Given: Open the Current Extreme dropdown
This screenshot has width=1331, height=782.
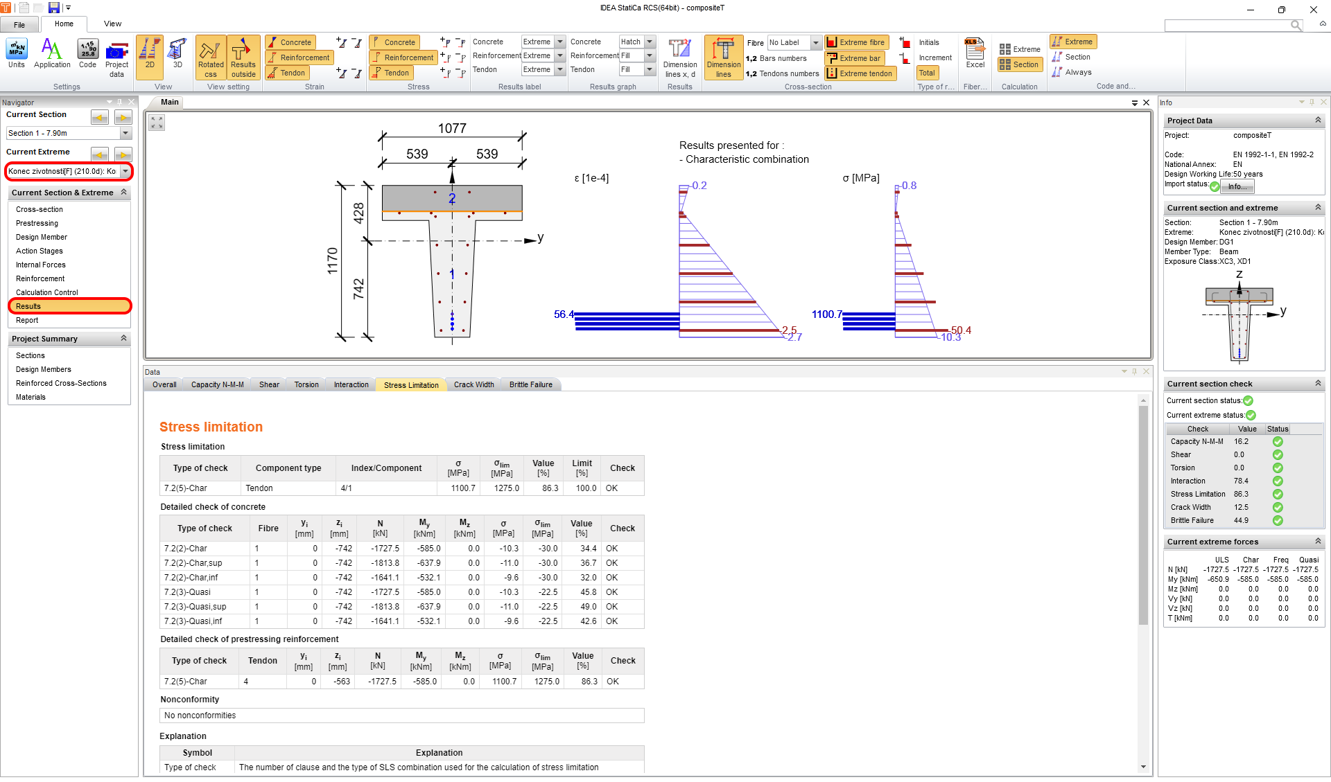Looking at the screenshot, I should tap(125, 171).
